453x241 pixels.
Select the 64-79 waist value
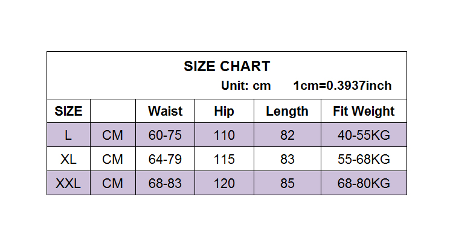pos(165,159)
